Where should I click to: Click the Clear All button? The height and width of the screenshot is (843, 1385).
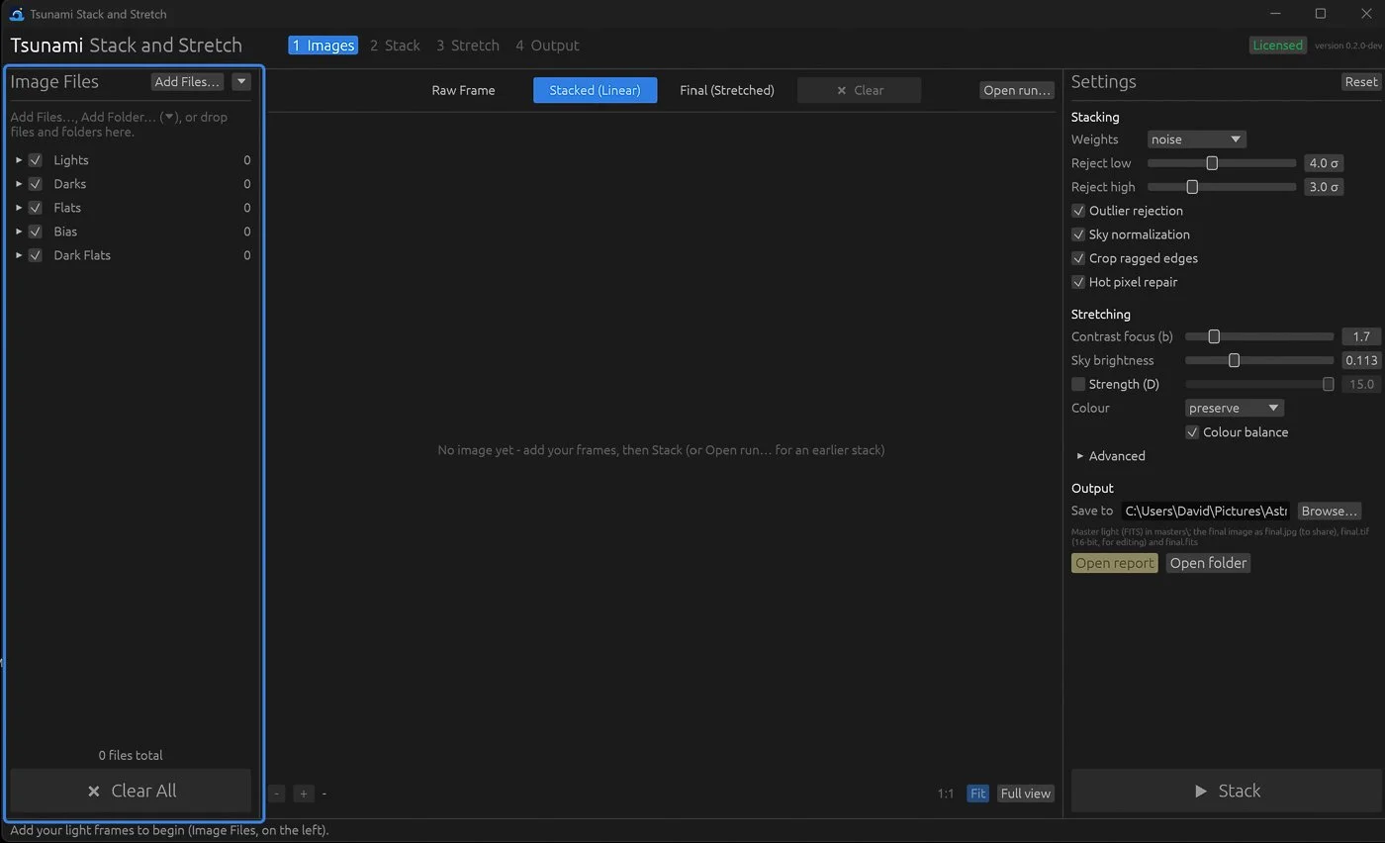click(x=131, y=791)
